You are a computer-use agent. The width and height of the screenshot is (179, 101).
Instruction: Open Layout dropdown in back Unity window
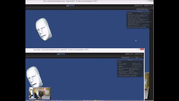pos(148,6)
